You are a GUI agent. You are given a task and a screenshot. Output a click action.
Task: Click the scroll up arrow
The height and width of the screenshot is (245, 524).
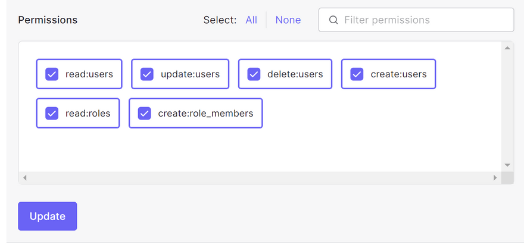507,48
